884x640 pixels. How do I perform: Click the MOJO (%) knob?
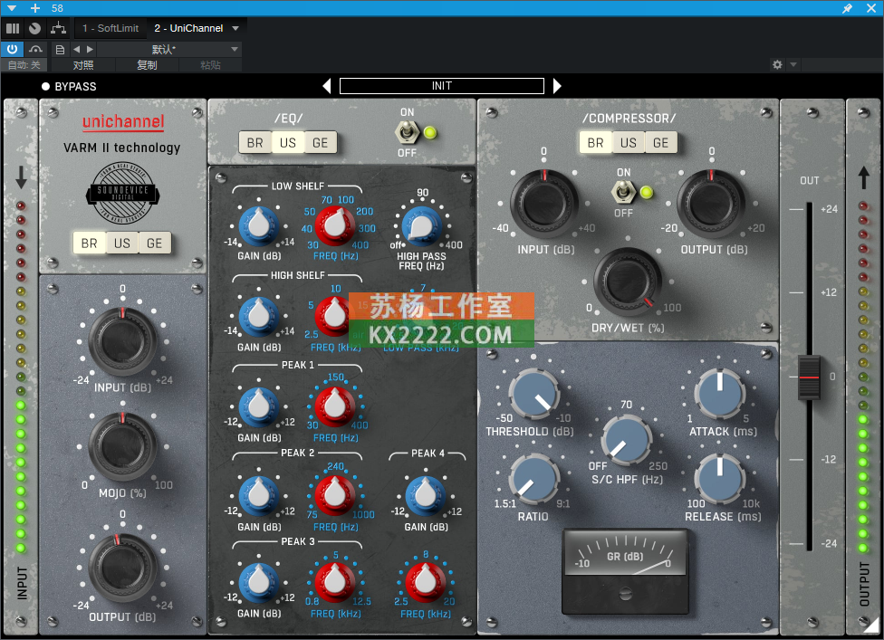point(122,446)
